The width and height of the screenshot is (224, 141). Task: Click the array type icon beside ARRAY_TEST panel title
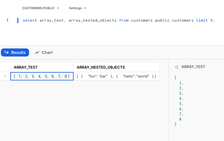pos(177,67)
